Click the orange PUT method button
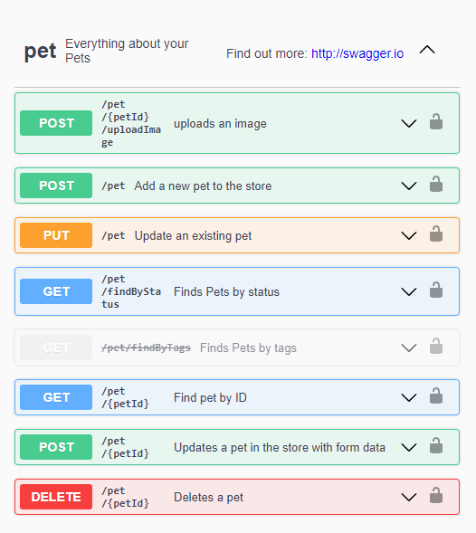The height and width of the screenshot is (533, 476). 56,235
